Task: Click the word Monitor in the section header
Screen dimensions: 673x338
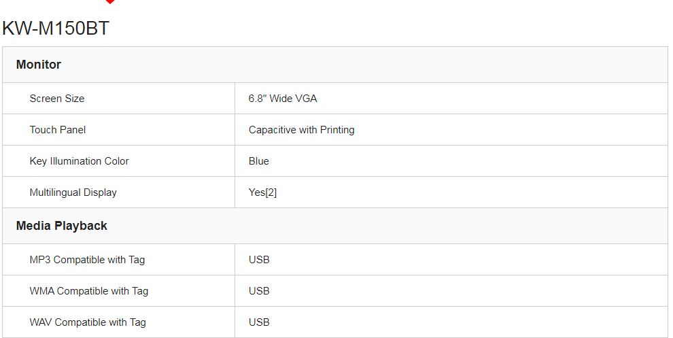Action: (x=39, y=65)
